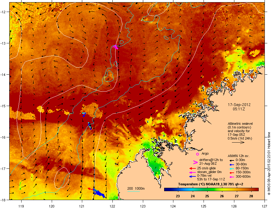The width and height of the screenshot is (271, 209).
Task: Click the colorbar tick label 23
Action: pos(178,196)
